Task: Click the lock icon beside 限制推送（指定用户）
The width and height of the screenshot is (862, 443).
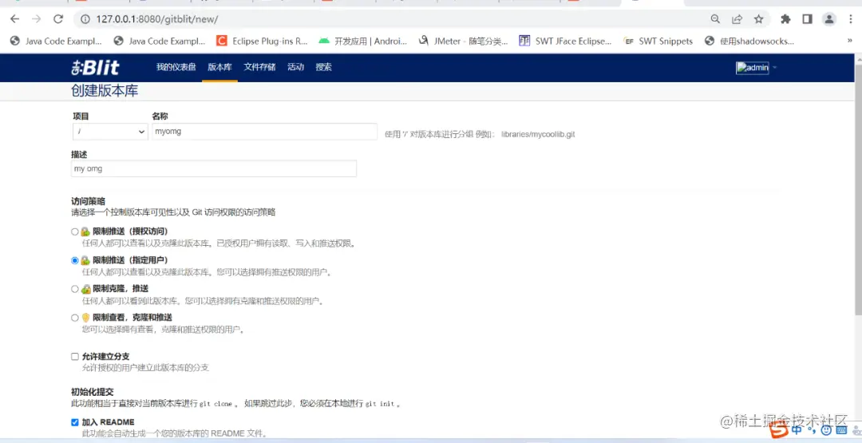Action: pyautogui.click(x=85, y=260)
